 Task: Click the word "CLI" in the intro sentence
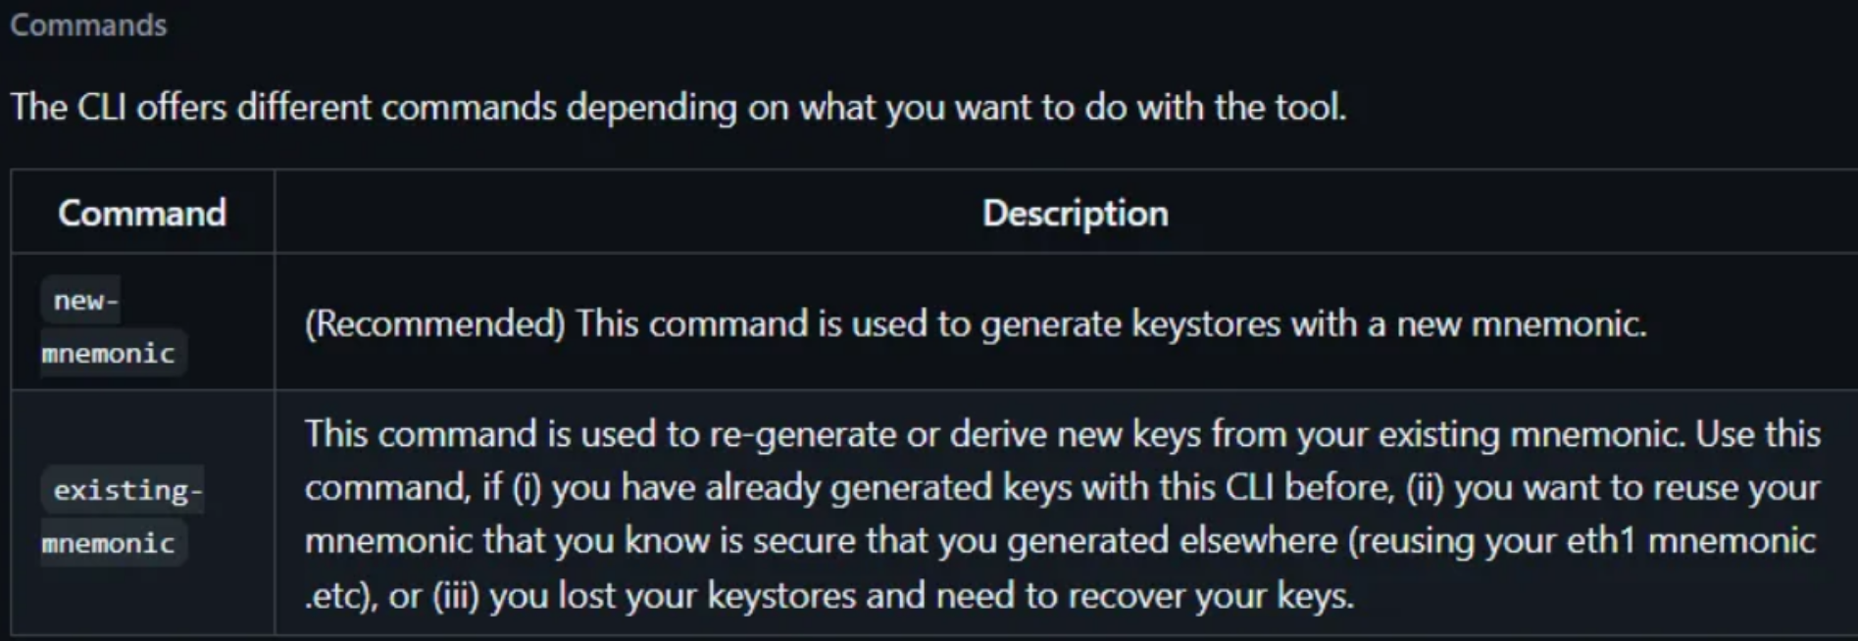(101, 106)
